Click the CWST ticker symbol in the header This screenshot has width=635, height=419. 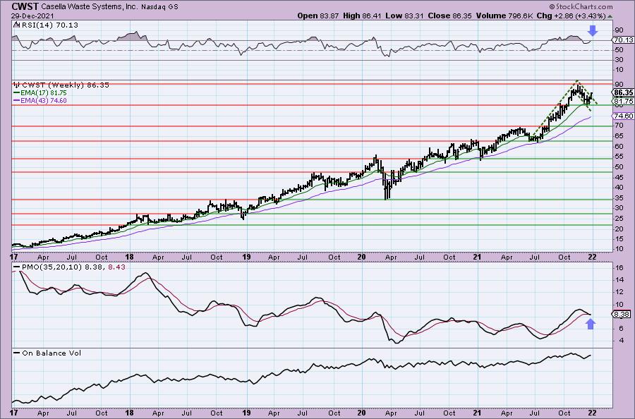(25, 6)
